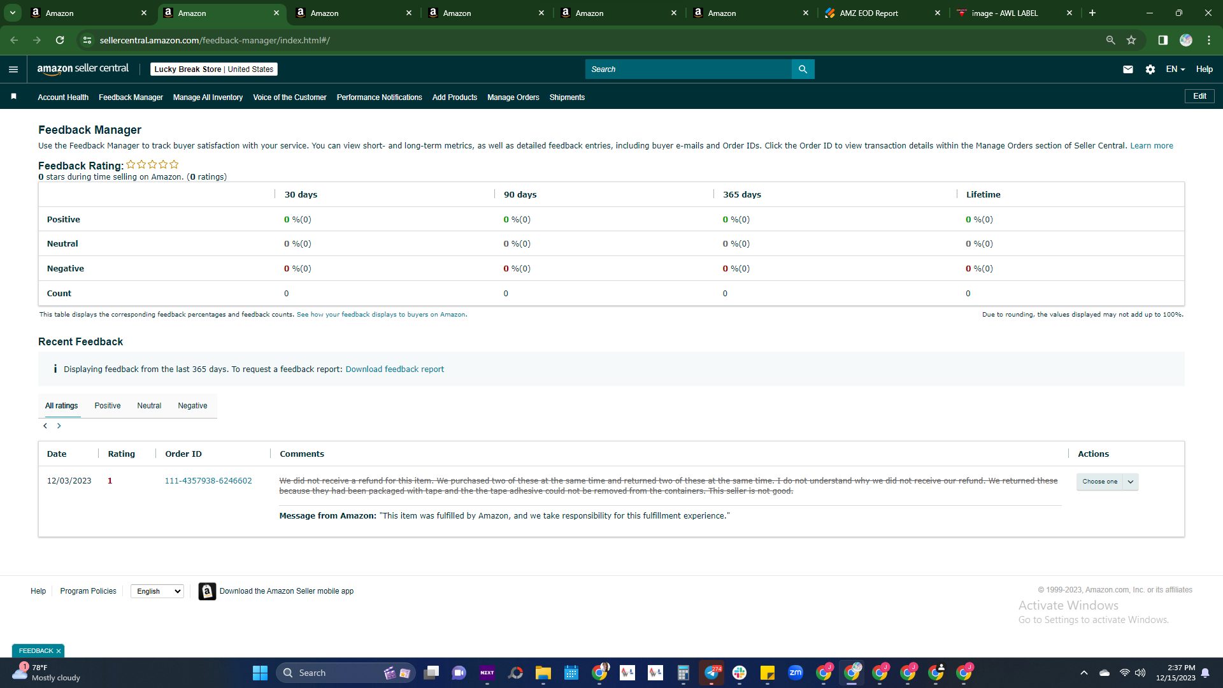Bookmark this page with the star icon
The height and width of the screenshot is (688, 1223).
[x=1131, y=40]
